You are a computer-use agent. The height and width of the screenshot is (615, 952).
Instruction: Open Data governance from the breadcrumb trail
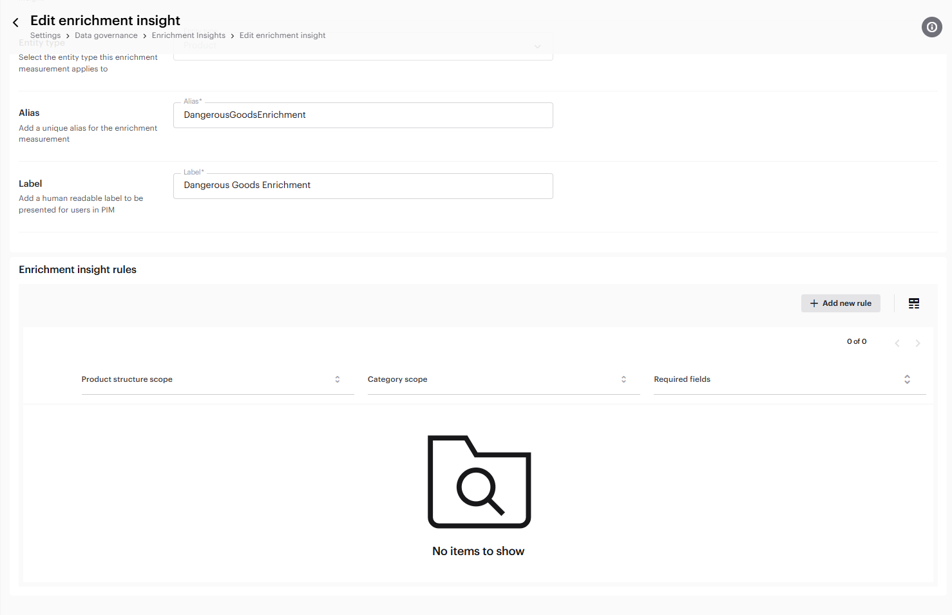pos(106,35)
